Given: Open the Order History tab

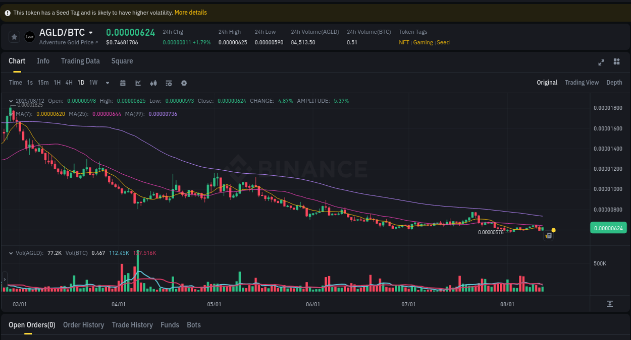Looking at the screenshot, I should (83, 325).
